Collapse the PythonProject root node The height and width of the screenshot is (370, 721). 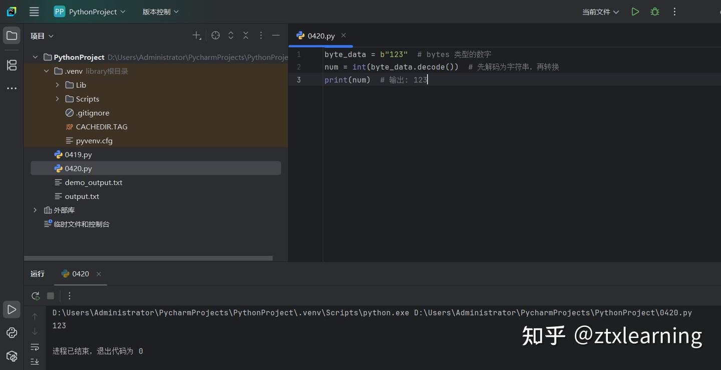click(x=35, y=57)
